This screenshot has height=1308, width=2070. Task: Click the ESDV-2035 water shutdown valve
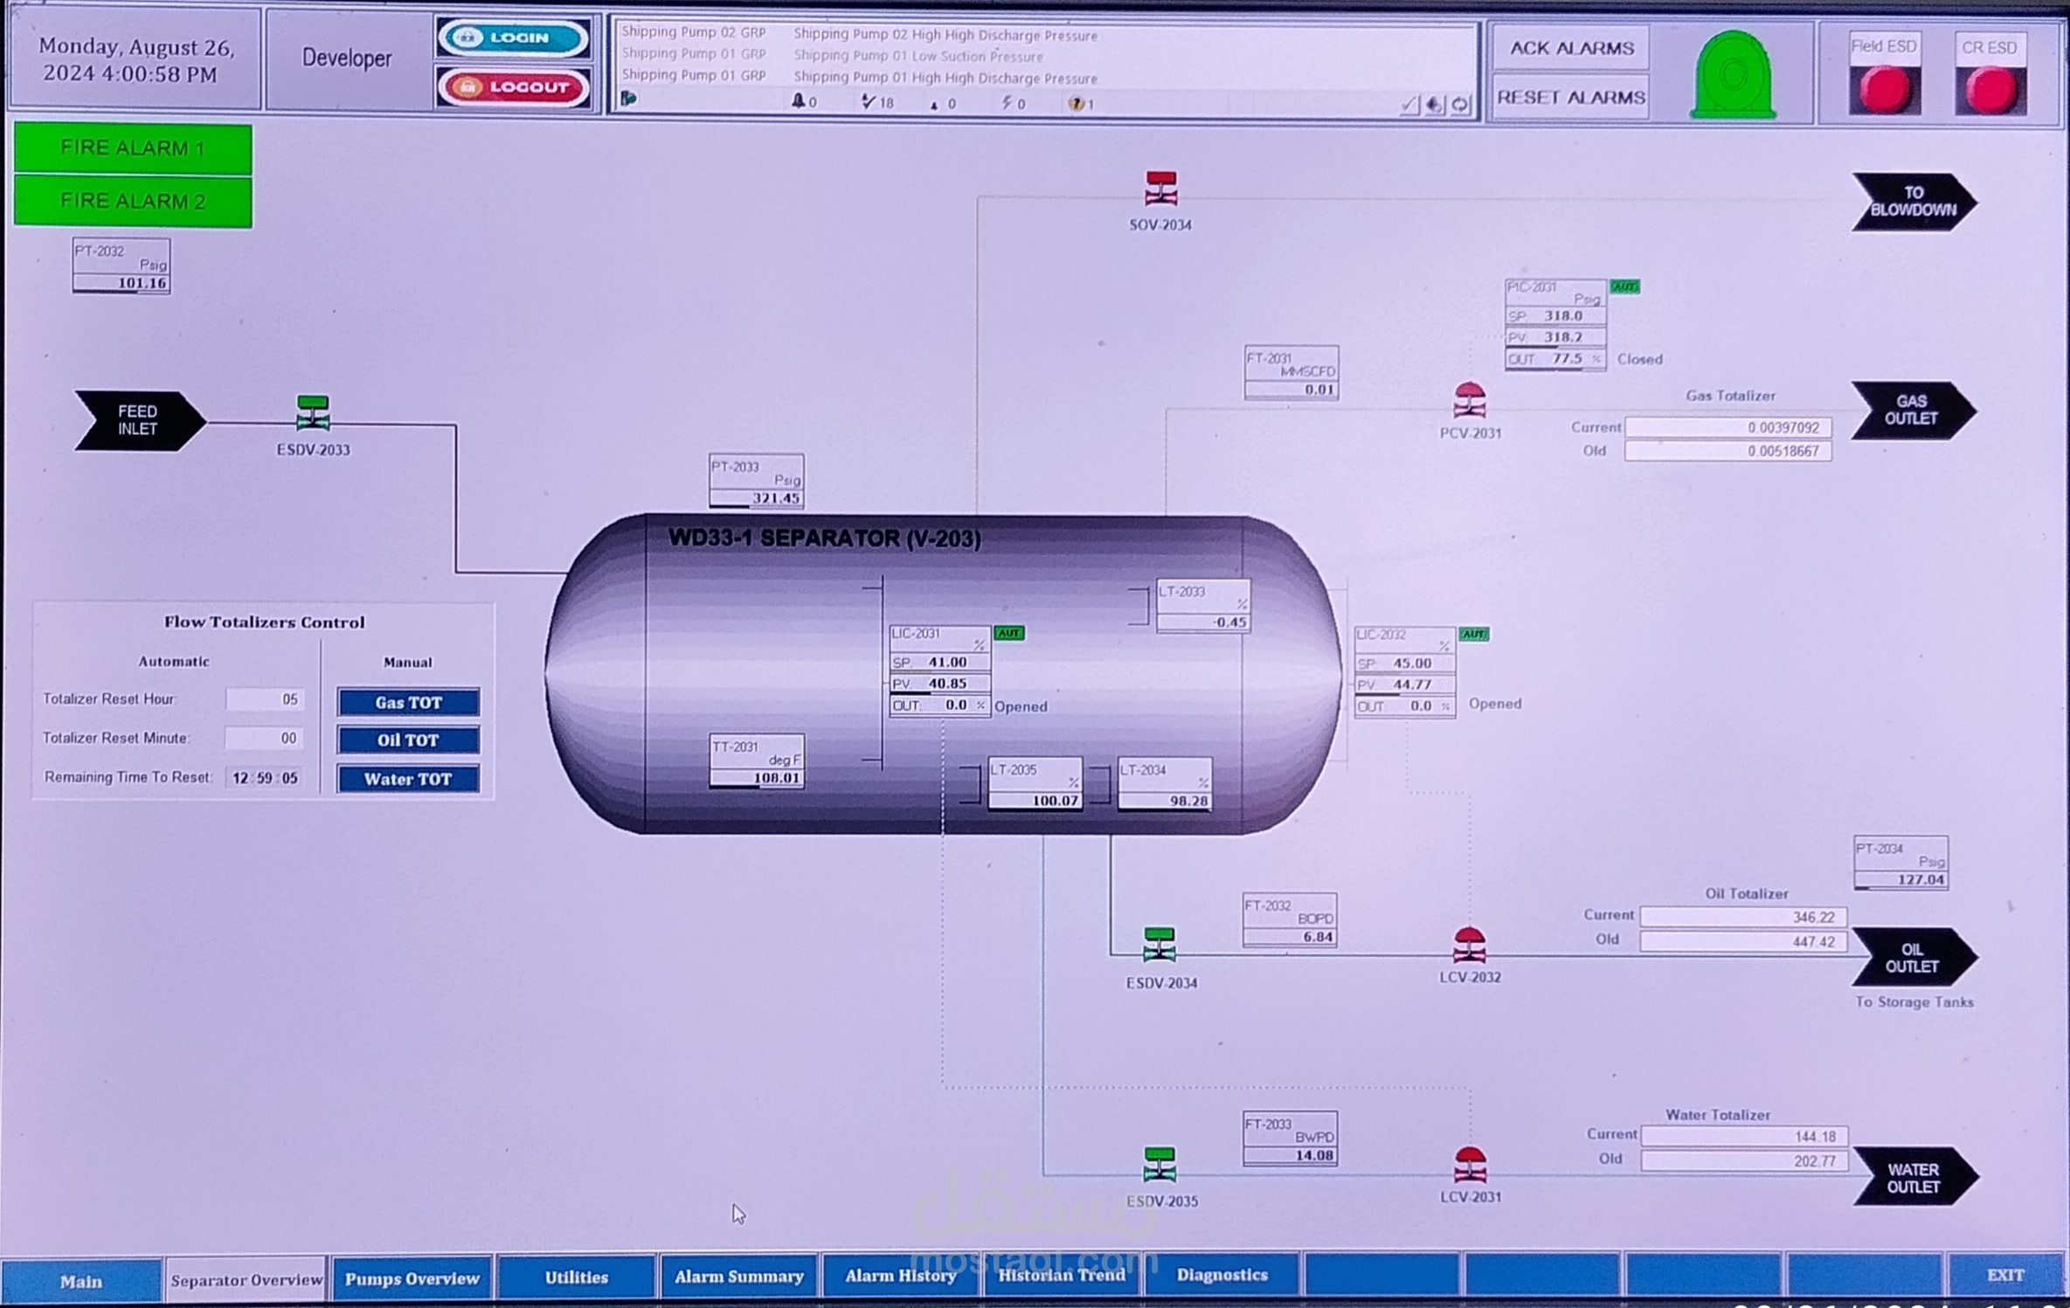pos(1160,1165)
